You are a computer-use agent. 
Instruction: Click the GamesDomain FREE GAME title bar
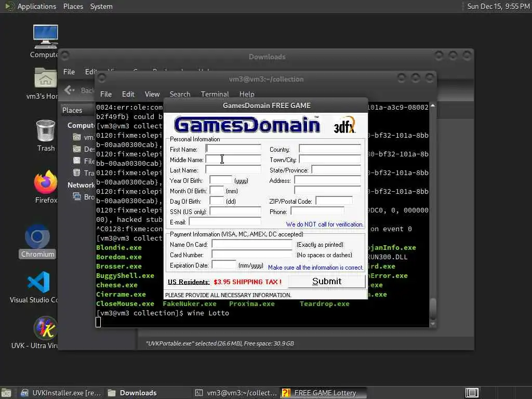click(x=266, y=105)
